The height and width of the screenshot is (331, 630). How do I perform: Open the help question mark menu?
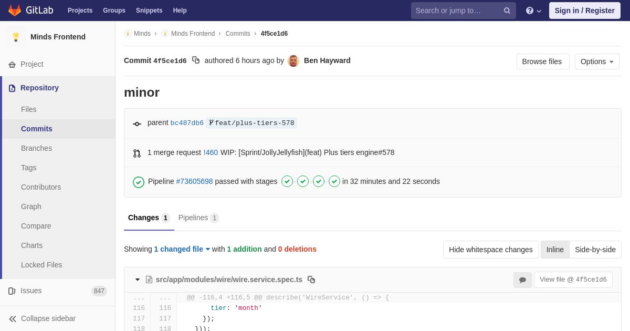tap(533, 11)
